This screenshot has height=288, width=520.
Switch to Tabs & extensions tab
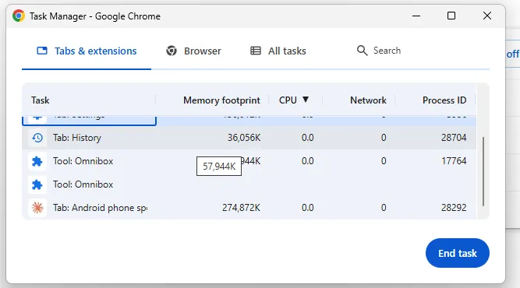tap(87, 51)
